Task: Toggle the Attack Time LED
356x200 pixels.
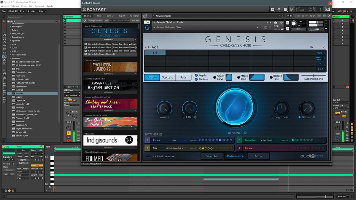Action: pyautogui.click(x=238, y=77)
